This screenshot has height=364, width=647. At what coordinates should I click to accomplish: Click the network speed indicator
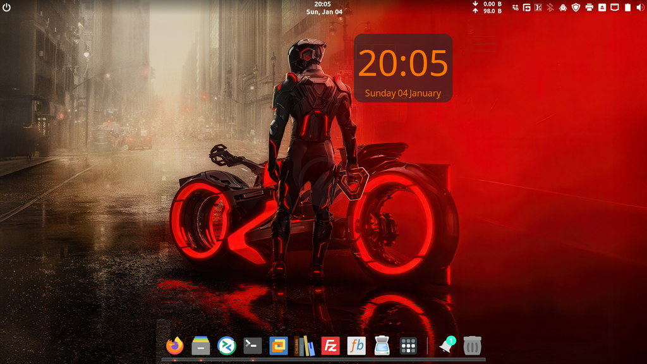487,8
